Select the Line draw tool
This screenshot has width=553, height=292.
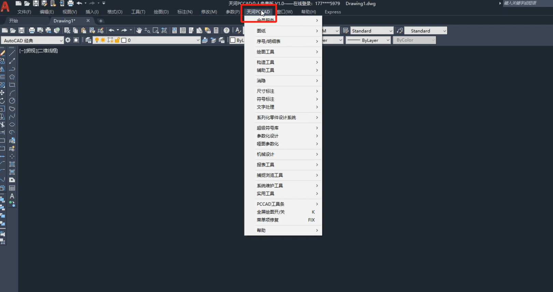click(x=12, y=53)
